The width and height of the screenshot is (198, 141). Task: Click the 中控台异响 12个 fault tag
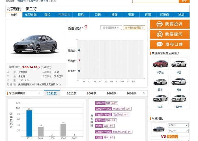113,109
